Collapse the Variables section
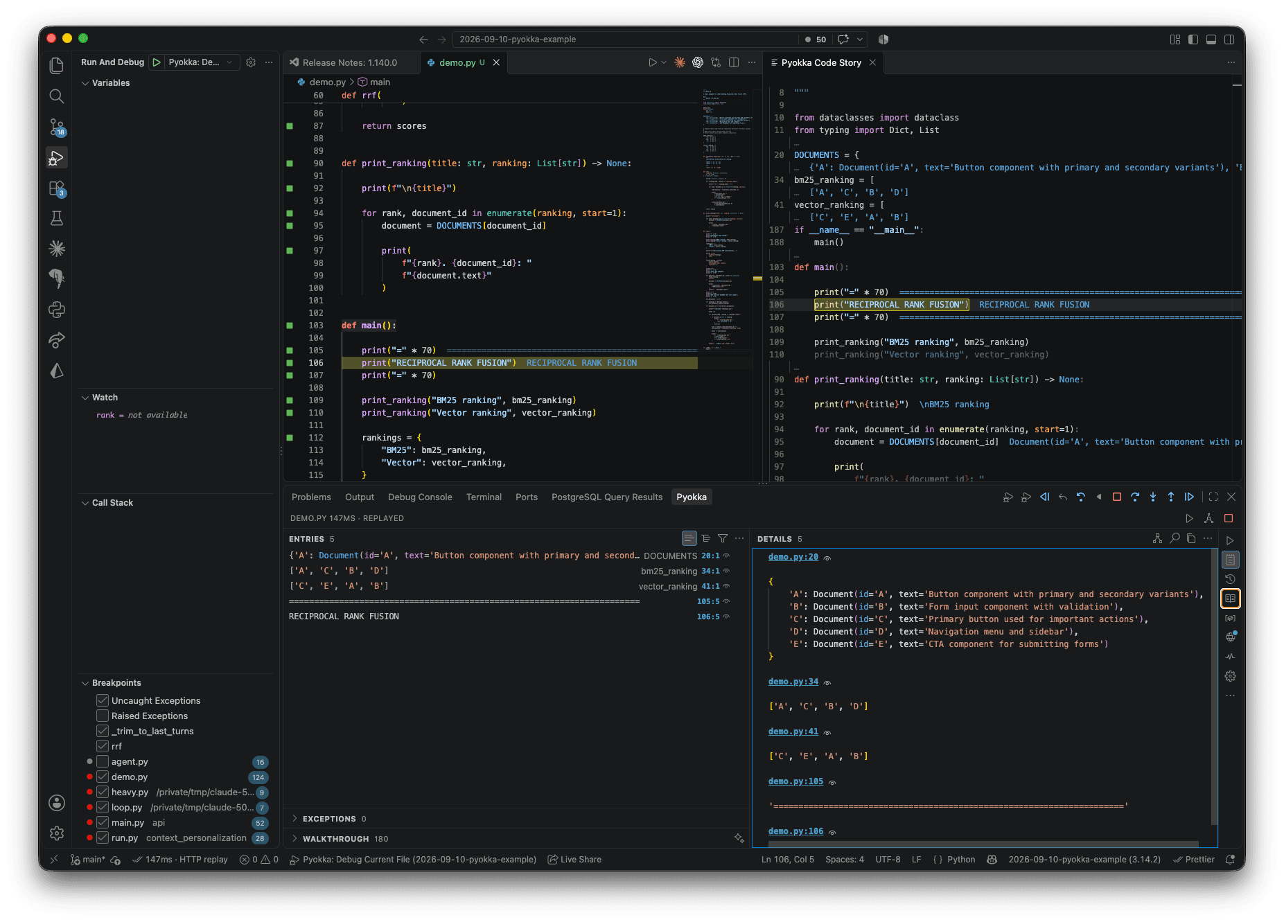This screenshot has height=922, width=1284. click(177, 83)
